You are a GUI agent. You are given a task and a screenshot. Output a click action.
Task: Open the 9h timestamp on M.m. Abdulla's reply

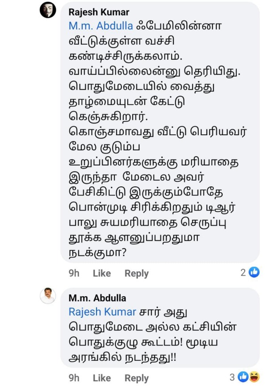pyautogui.click(x=75, y=378)
